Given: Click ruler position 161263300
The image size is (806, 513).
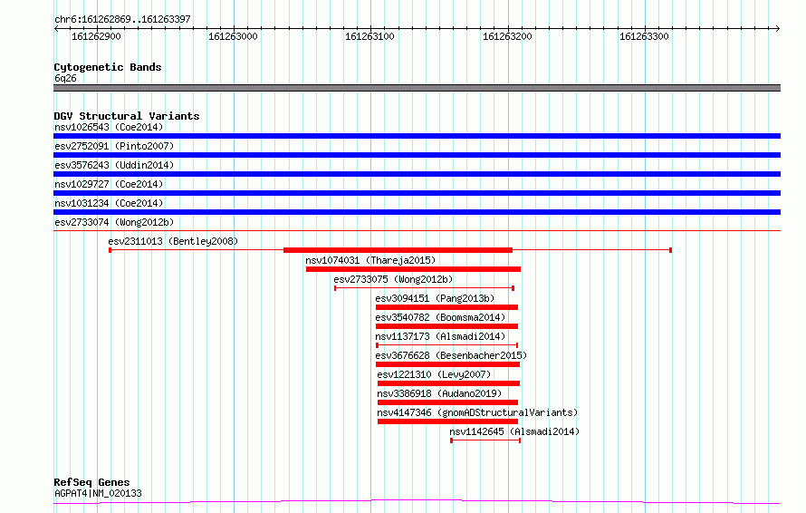Looking at the screenshot, I should point(644,36).
